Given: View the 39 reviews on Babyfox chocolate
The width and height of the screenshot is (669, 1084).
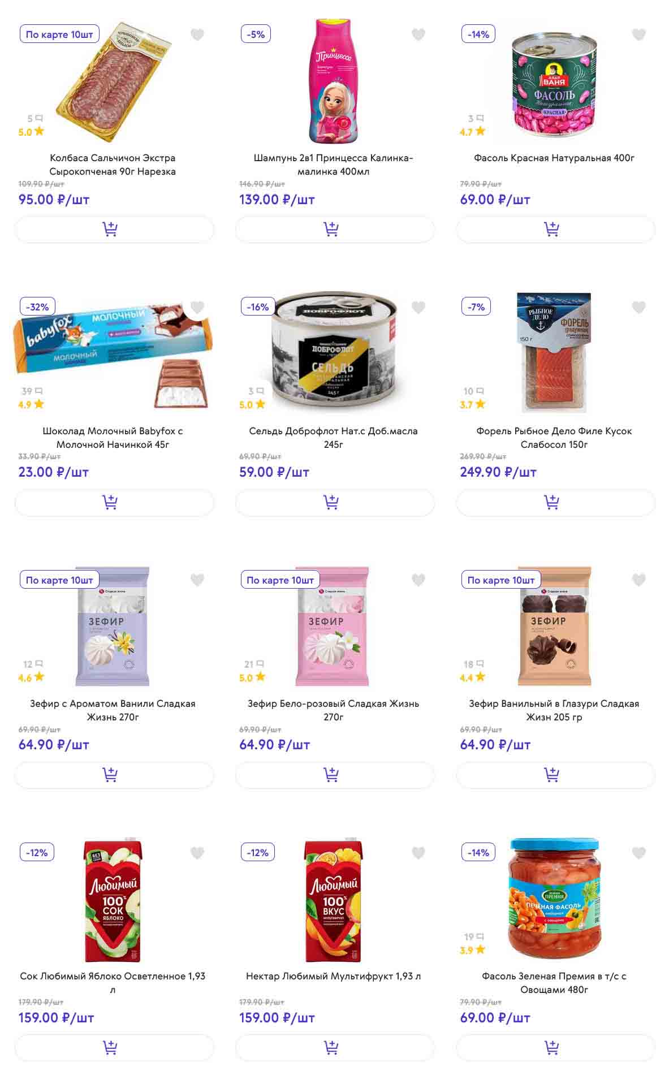Looking at the screenshot, I should [x=32, y=391].
